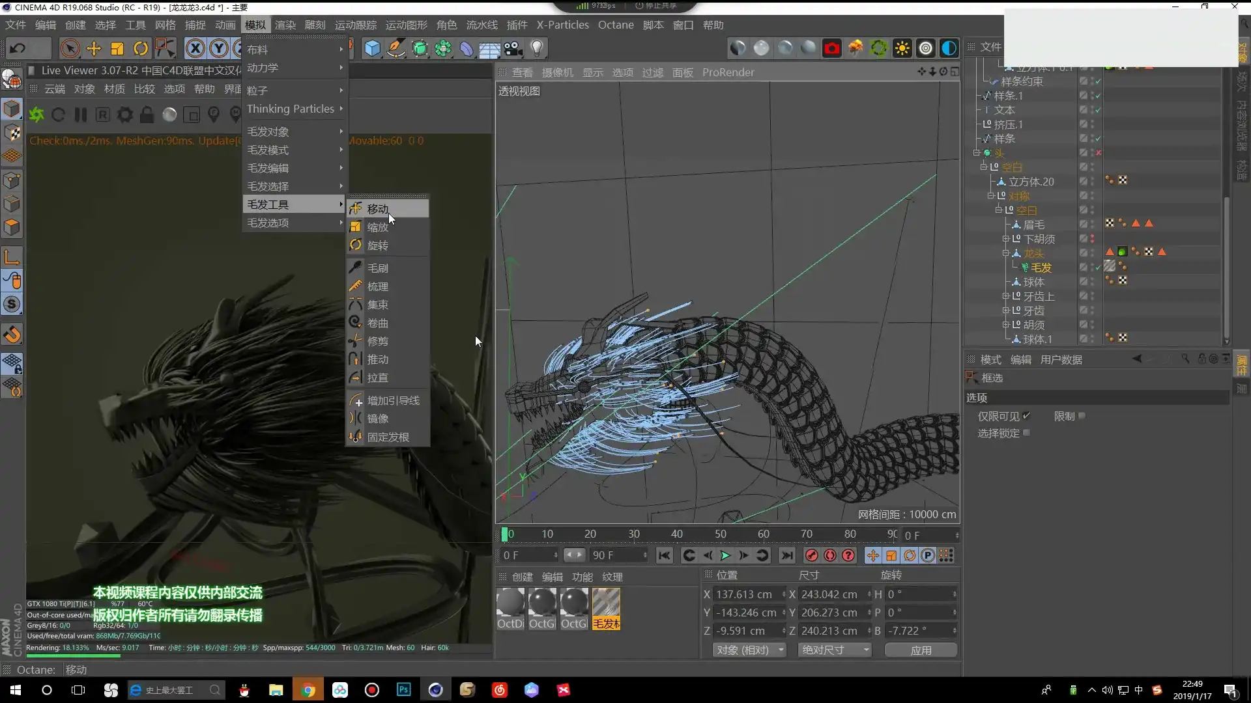Select the 毛刷 hair brush tool

377,268
